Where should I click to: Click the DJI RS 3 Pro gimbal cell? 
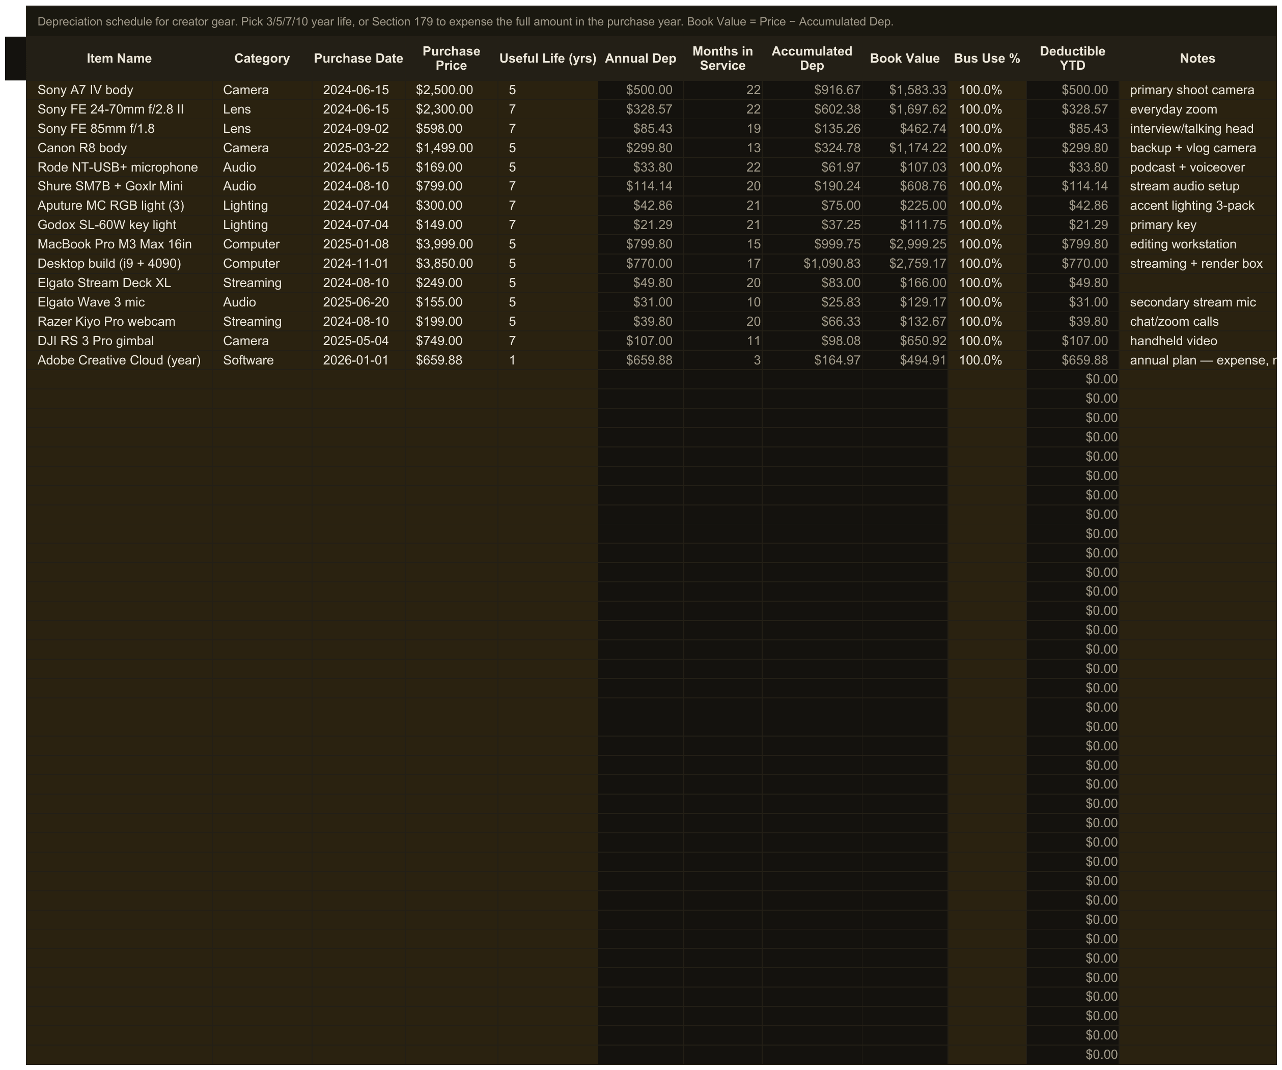pos(119,341)
